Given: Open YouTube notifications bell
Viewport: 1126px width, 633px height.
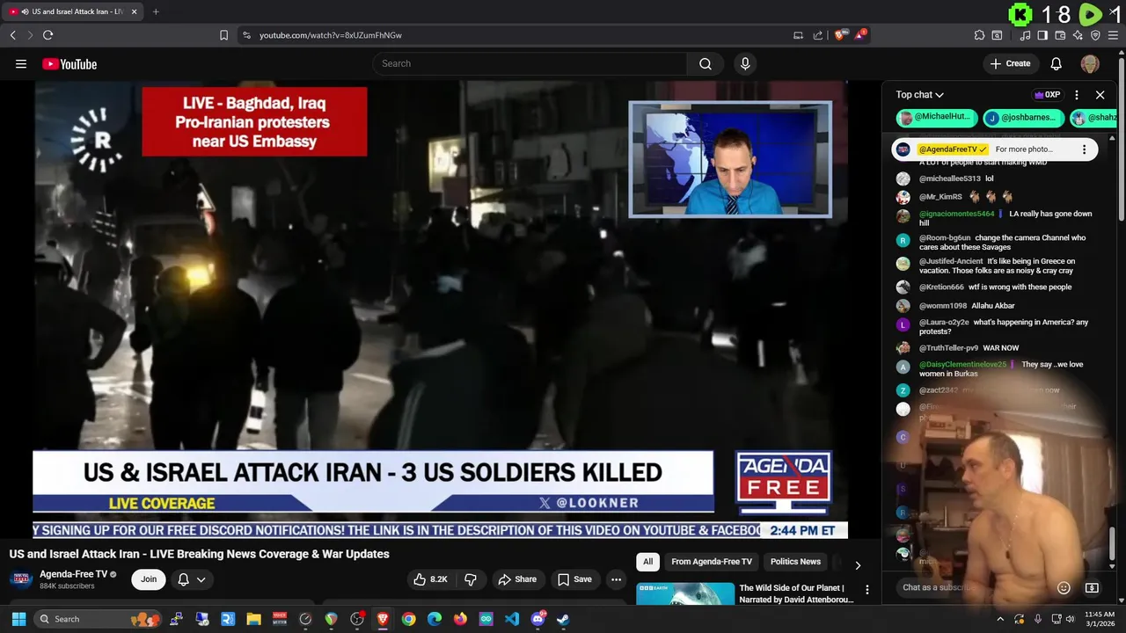Looking at the screenshot, I should pyautogui.click(x=1057, y=63).
